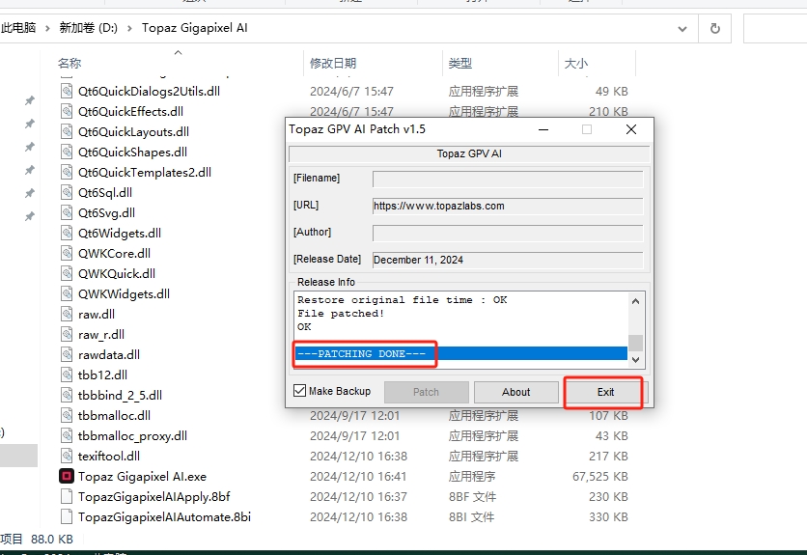
Task: Click 新加卷 (D:) breadcrumb segment
Action: (89, 28)
